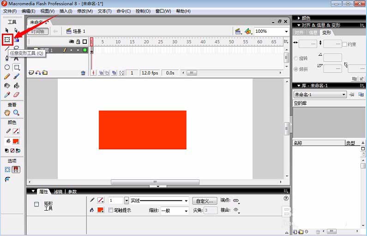Check the 笔触提示 stroke hinting box
The image size is (367, 236).
[111, 210]
